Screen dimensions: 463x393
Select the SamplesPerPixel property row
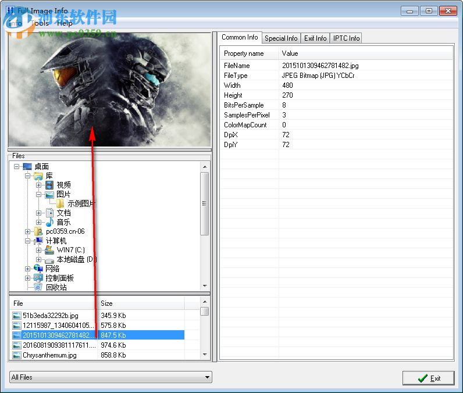point(337,115)
